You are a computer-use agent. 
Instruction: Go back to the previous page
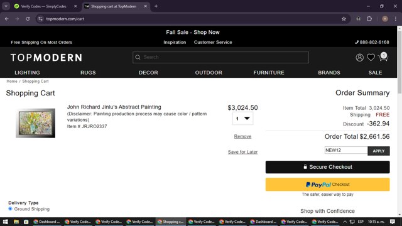[7, 19]
